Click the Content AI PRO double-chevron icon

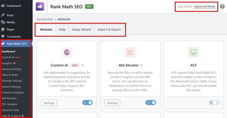click(82, 65)
